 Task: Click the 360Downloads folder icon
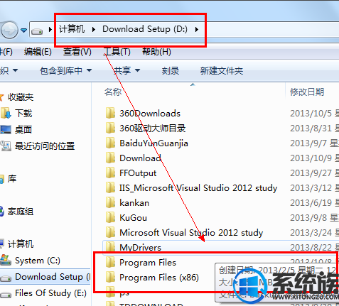point(110,113)
